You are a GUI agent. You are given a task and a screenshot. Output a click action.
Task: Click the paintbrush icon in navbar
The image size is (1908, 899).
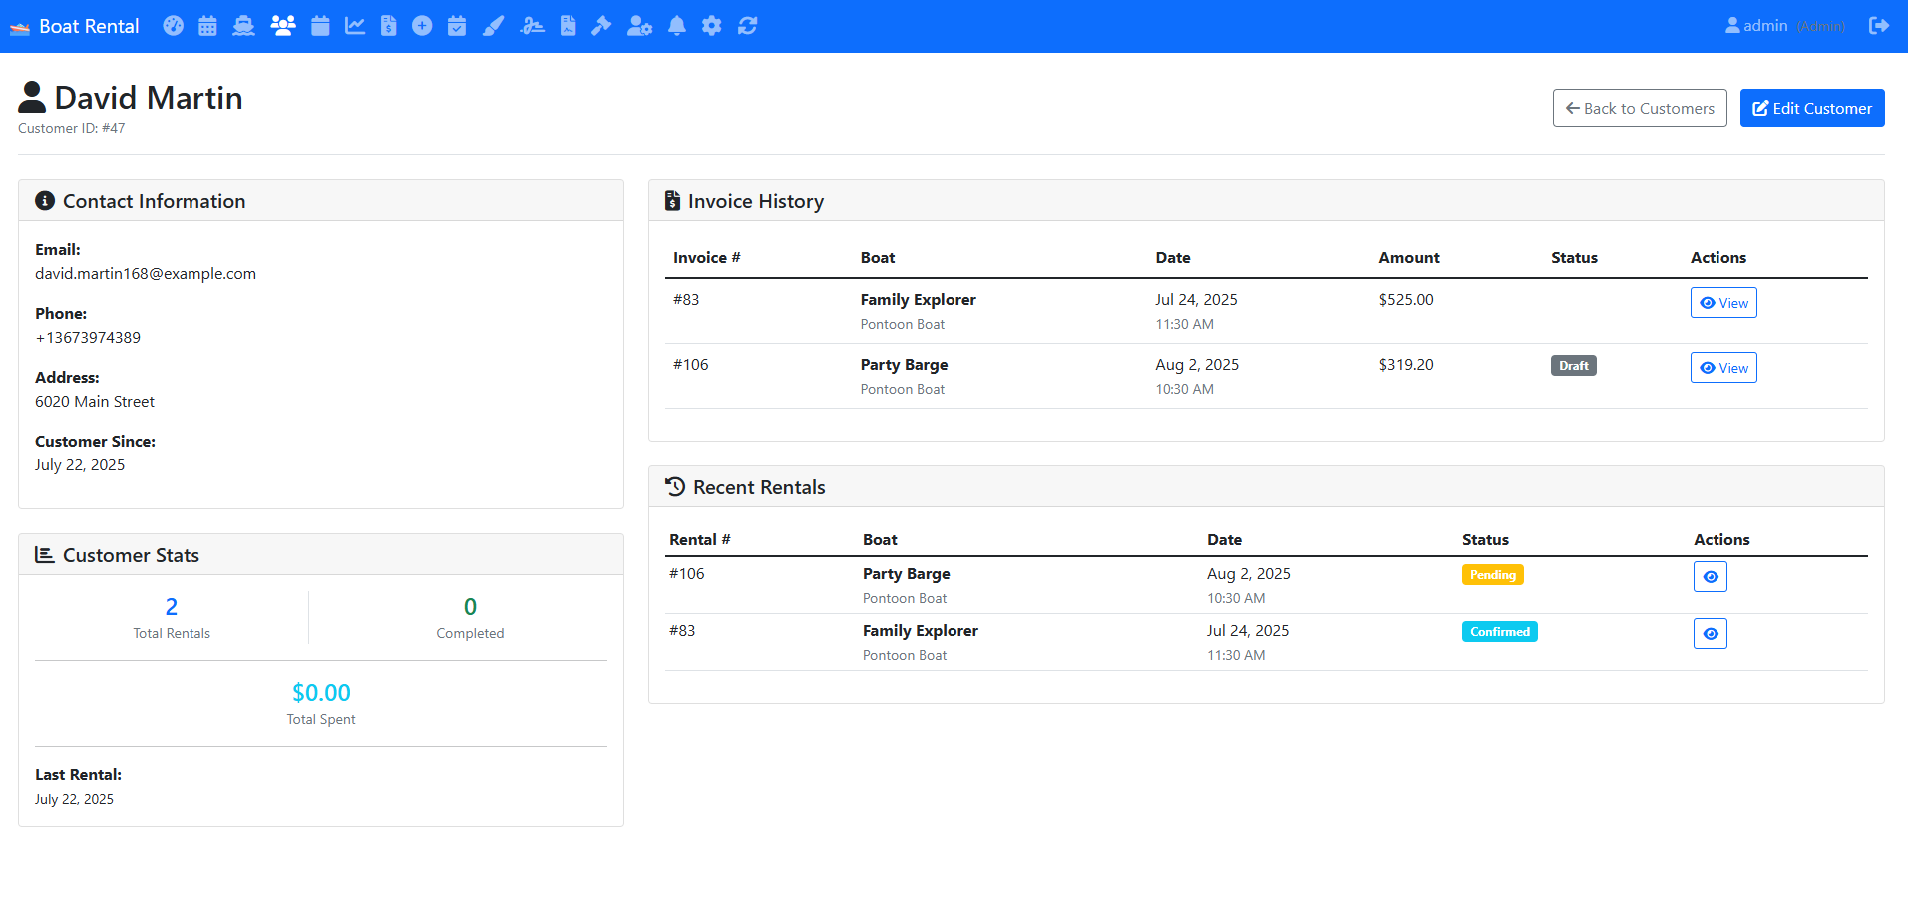(493, 26)
